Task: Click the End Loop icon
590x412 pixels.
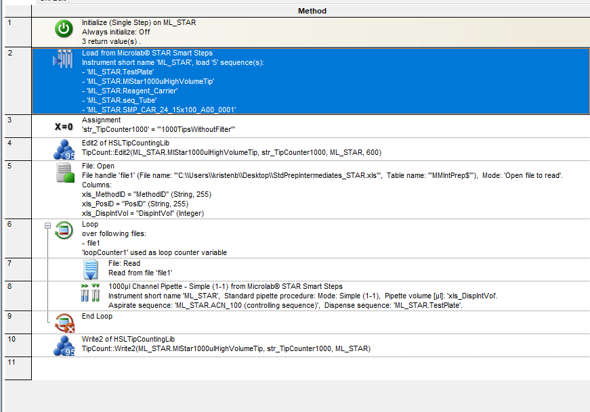Action: click(64, 323)
